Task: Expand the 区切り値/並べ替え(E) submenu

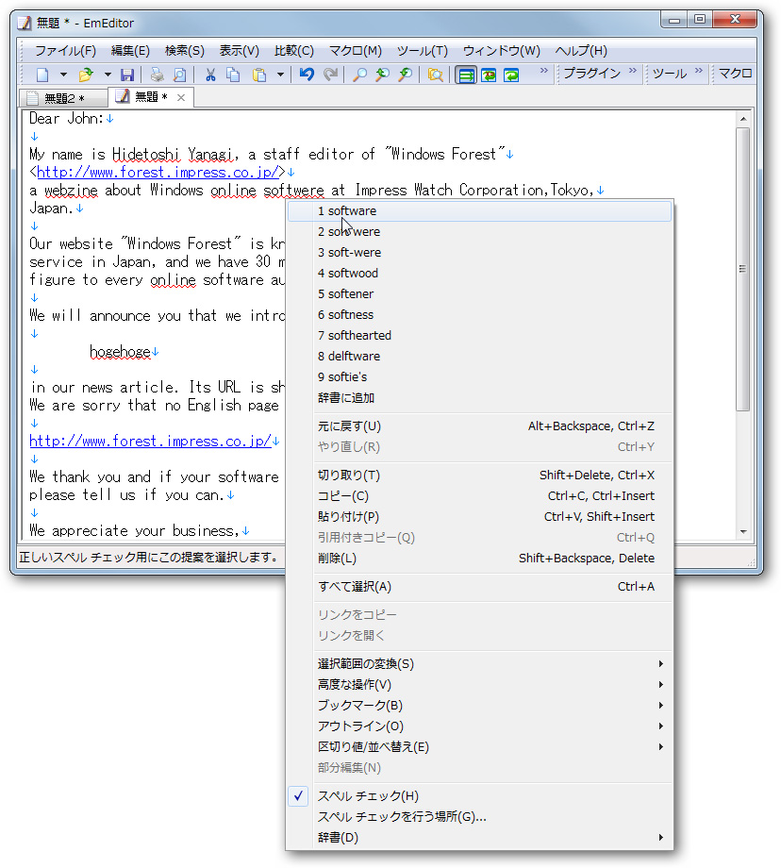Action: (479, 747)
